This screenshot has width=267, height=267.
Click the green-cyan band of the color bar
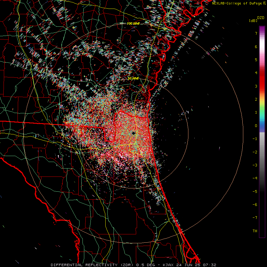click(262, 112)
